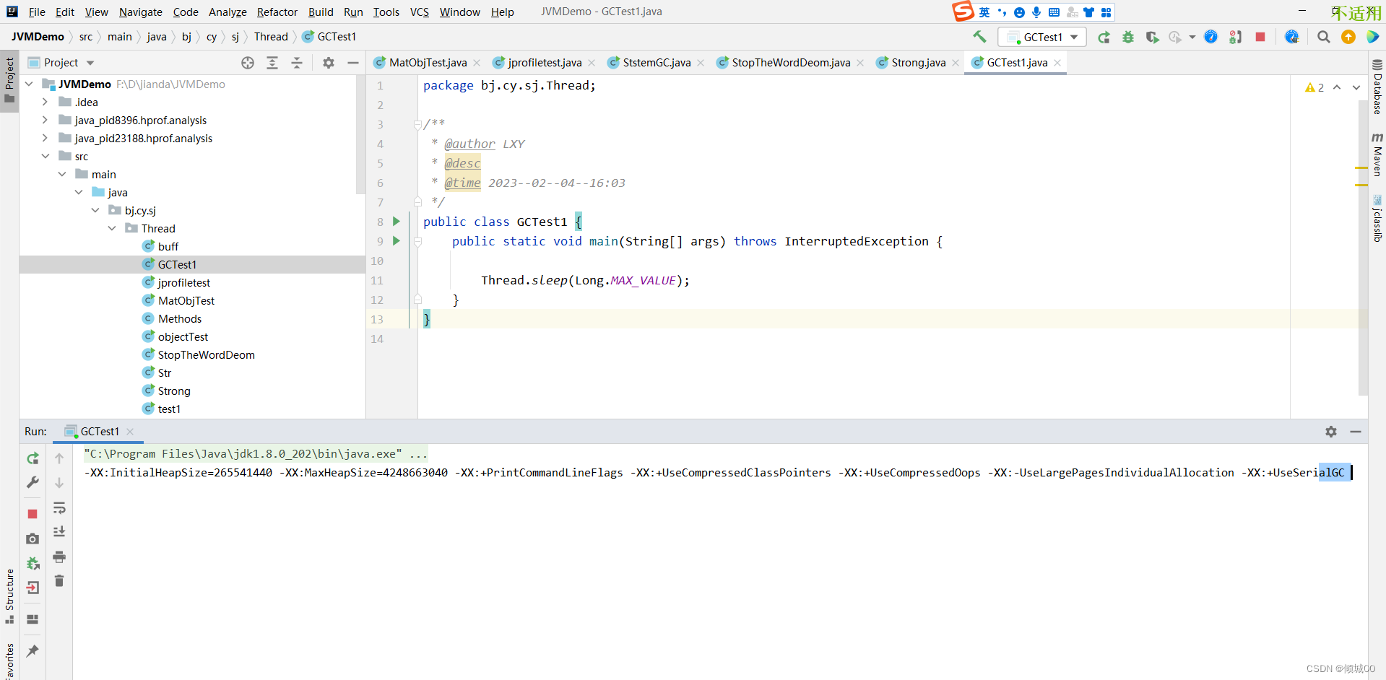Collapse the bj.cy.sj package
1386x680 pixels.
[x=95, y=210]
